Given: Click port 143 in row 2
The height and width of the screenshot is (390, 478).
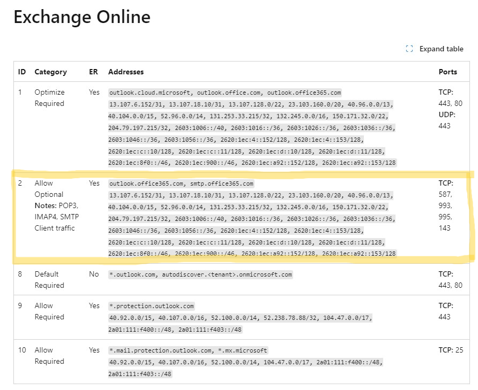Looking at the screenshot, I should [x=444, y=228].
